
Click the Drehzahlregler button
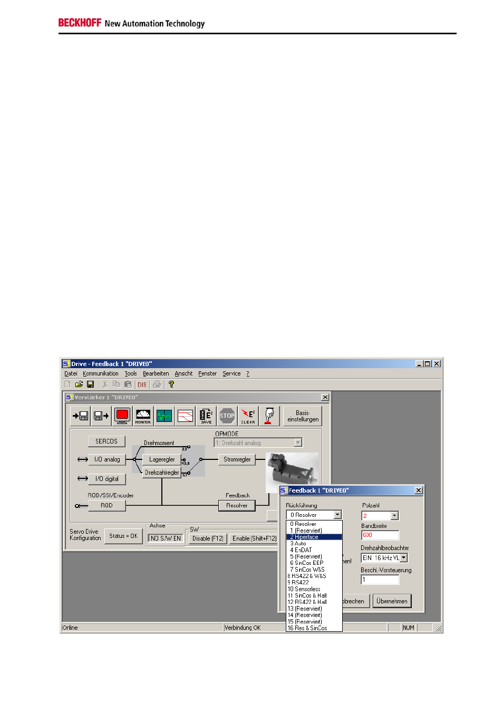coord(162,473)
